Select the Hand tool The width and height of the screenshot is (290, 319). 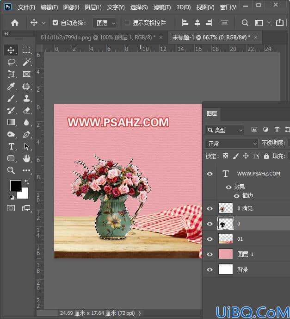(x=26, y=158)
